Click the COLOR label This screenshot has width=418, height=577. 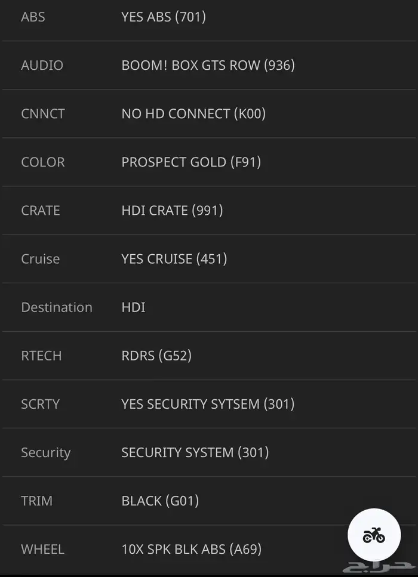tap(43, 162)
